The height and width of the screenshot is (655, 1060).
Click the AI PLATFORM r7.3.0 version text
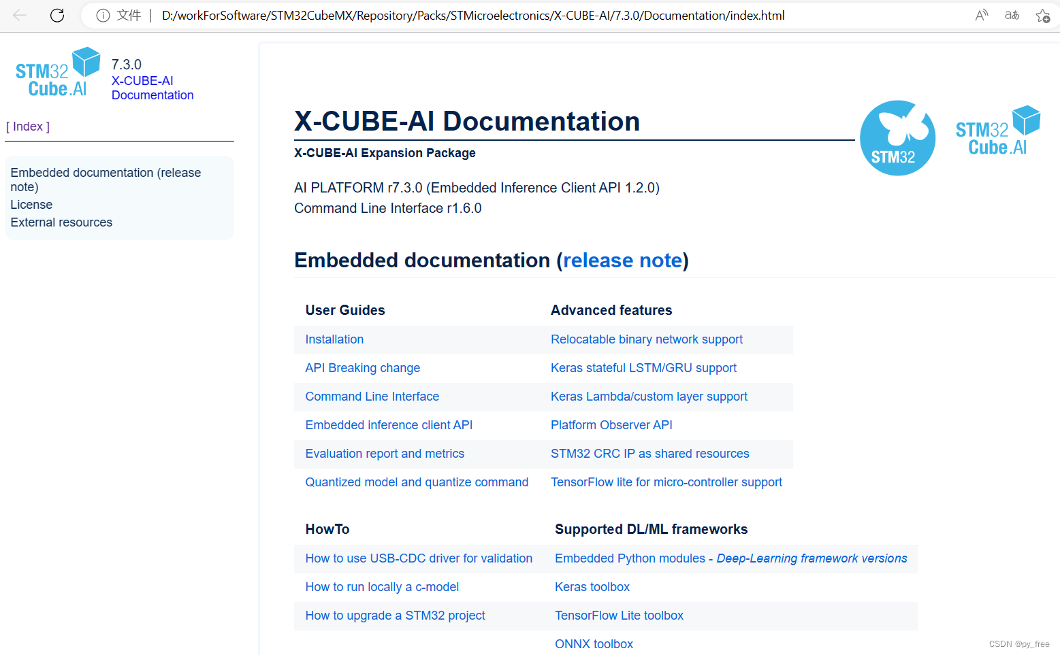(477, 188)
